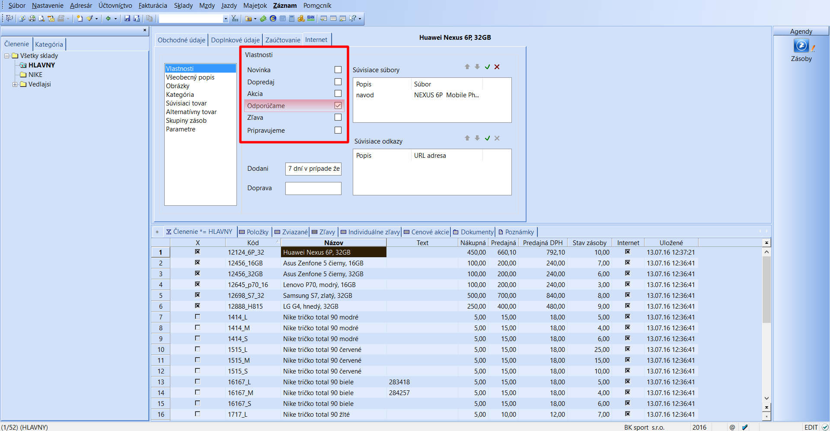This screenshot has width=830, height=431.
Task: Click into the Doprava input field
Action: pos(313,188)
